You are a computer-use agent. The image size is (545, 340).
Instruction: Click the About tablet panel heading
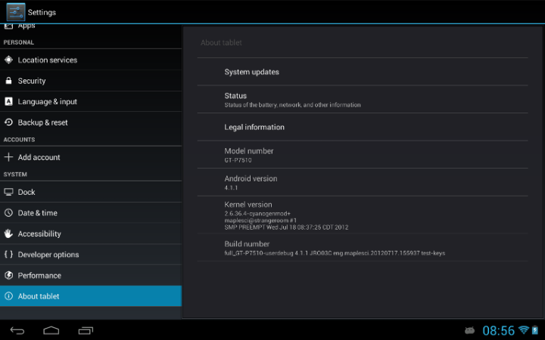tap(221, 42)
